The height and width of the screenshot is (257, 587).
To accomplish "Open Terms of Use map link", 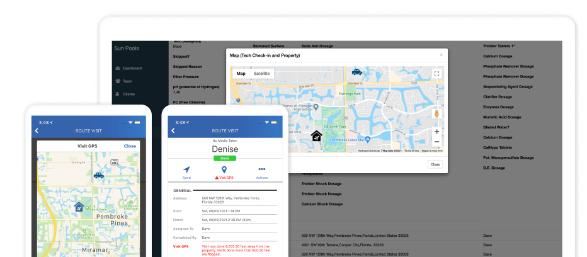I will click(411, 151).
